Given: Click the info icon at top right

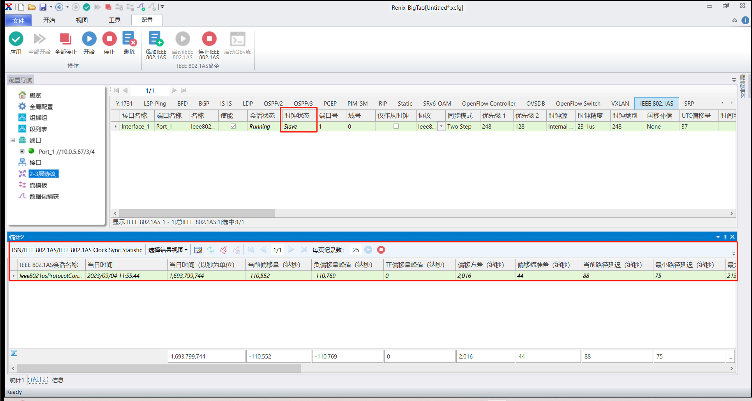Looking at the screenshot, I should (745, 20).
